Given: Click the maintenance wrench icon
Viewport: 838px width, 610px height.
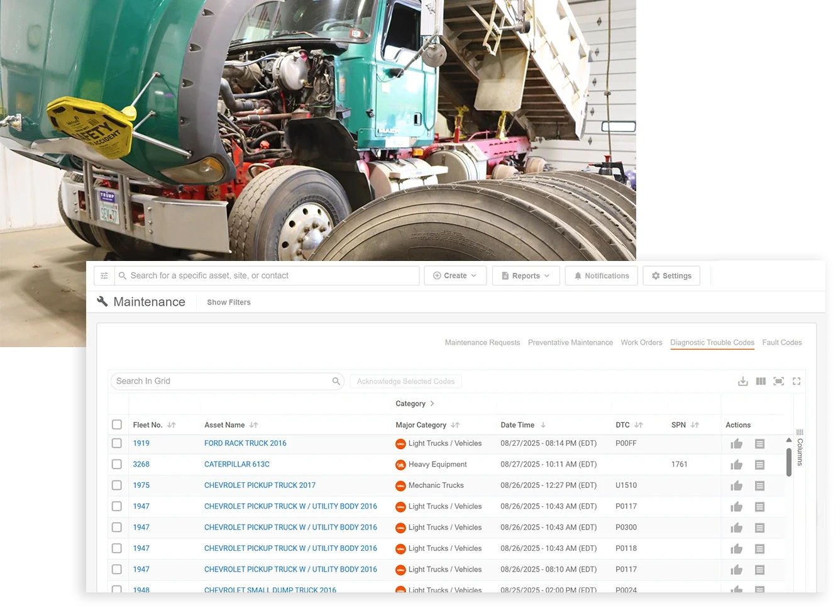Looking at the screenshot, I should click(x=102, y=302).
